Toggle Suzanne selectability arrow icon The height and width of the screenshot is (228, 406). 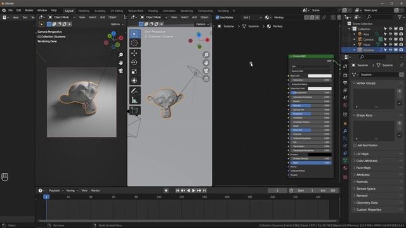coord(385,50)
